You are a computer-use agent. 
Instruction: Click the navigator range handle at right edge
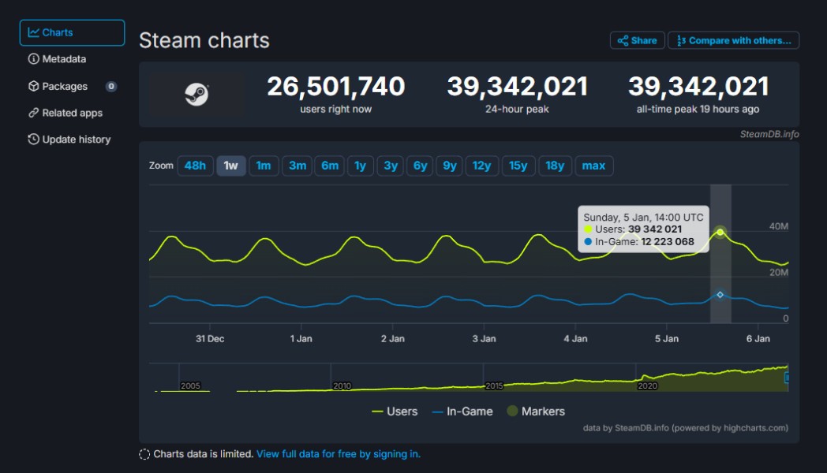tap(787, 378)
